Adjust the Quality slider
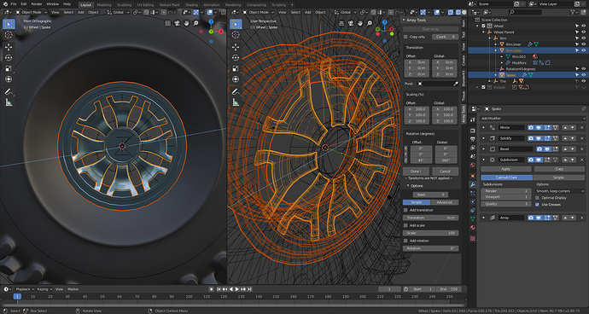This screenshot has width=589, height=314. point(506,204)
